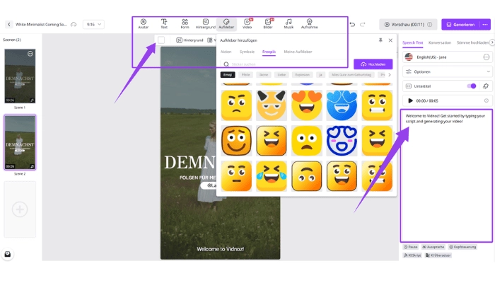
Task: Filter stickers by Explosion category
Action: [x=303, y=75]
